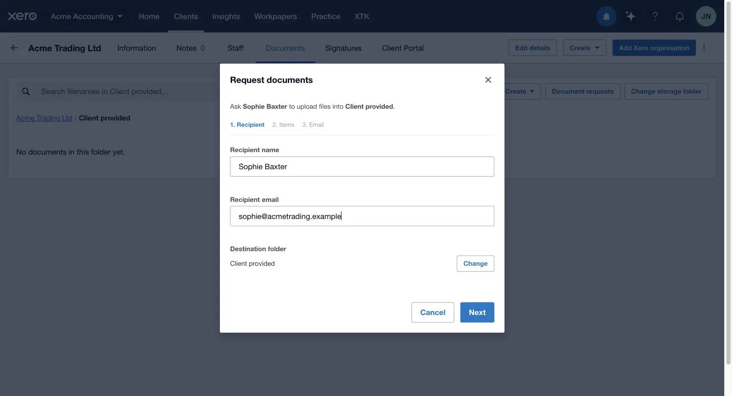Switch to the Staff tab
Screen dimensions: 732x396
235,48
